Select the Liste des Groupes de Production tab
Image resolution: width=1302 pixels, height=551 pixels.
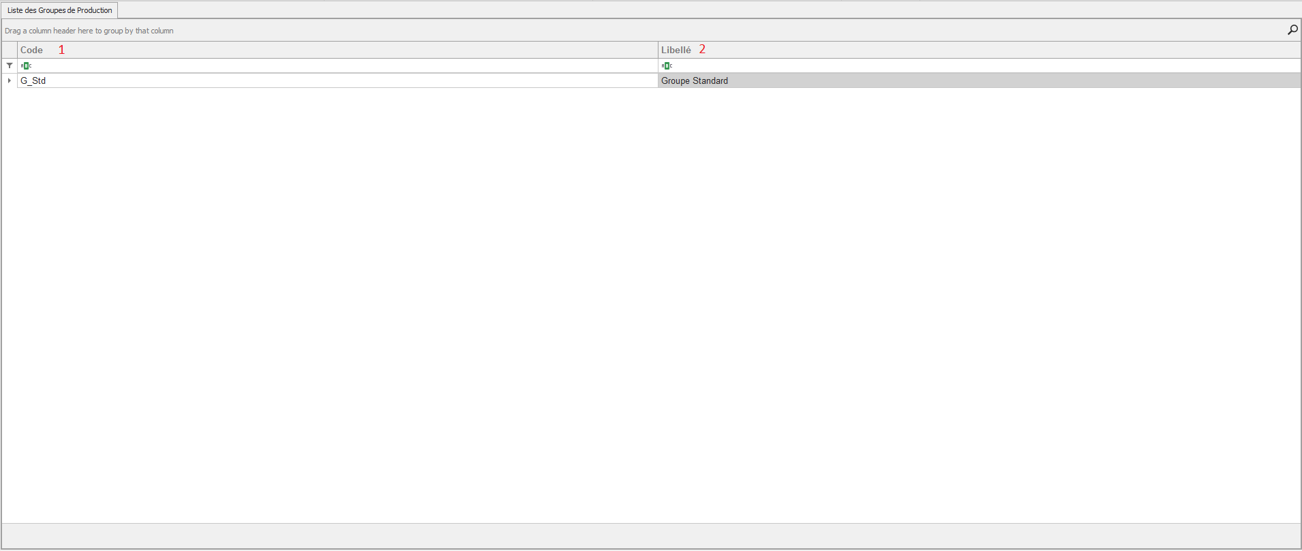tap(60, 10)
